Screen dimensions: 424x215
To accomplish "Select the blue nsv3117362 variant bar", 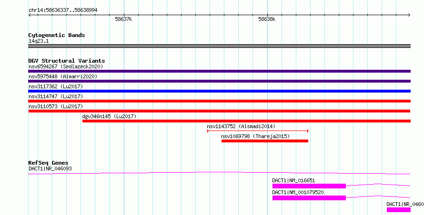I will (219, 91).
